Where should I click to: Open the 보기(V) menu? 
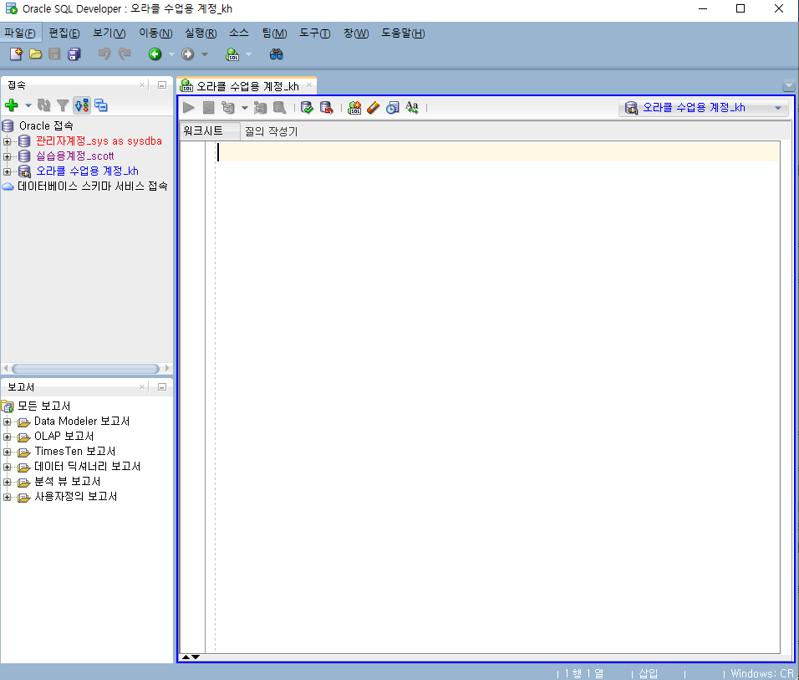pyautogui.click(x=109, y=33)
